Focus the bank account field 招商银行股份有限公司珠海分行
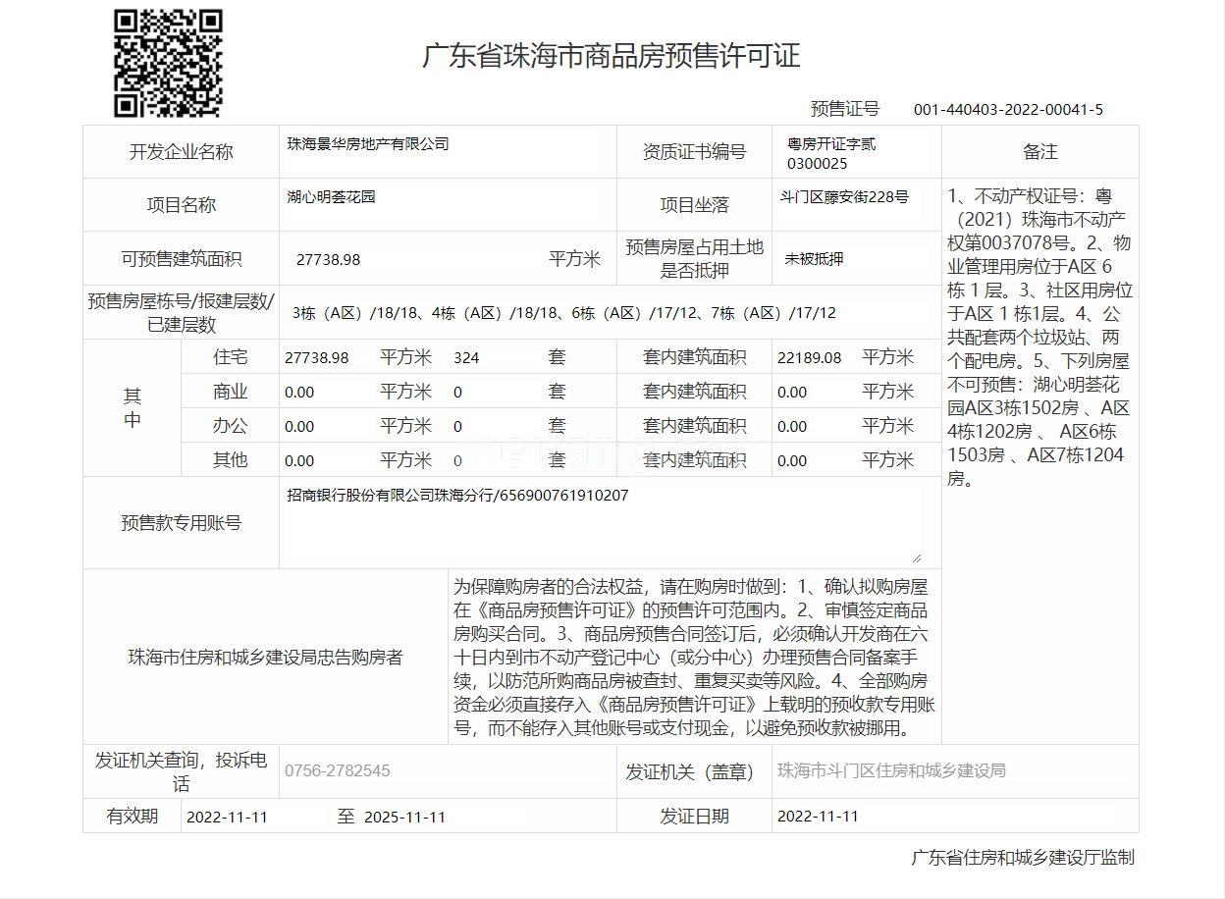This screenshot has height=899, width=1225. pyautogui.click(x=602, y=522)
